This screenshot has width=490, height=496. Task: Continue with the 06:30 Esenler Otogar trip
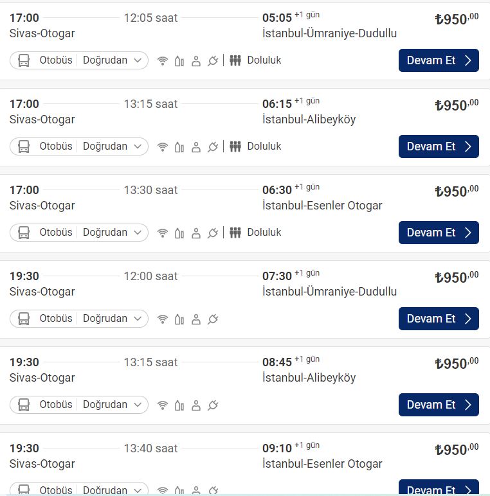point(439,233)
